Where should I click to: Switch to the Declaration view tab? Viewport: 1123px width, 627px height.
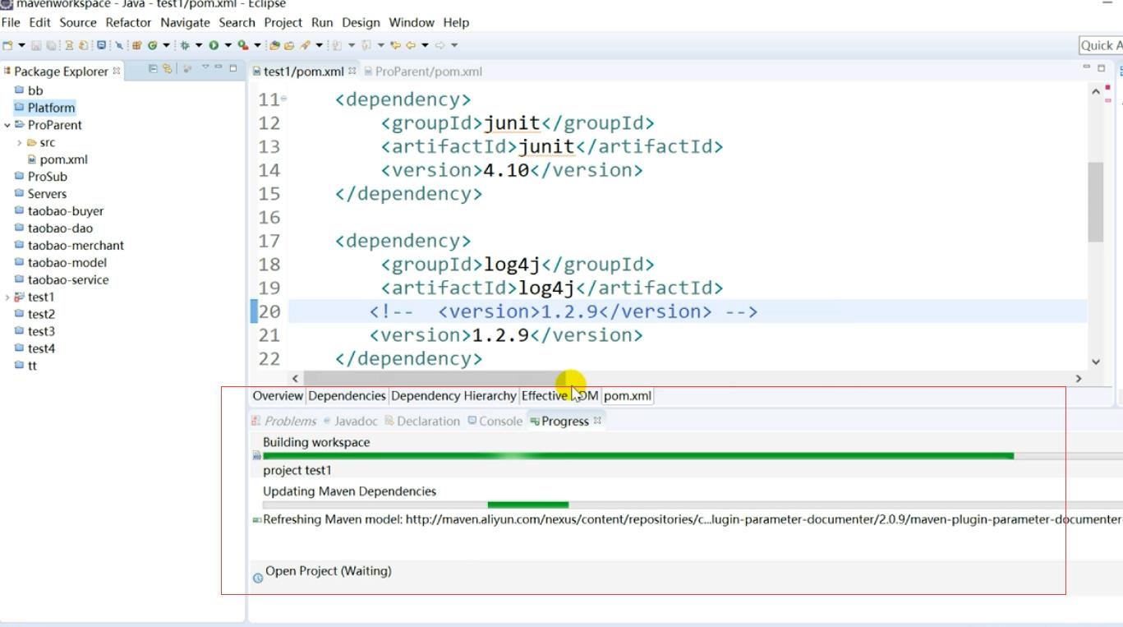422,421
